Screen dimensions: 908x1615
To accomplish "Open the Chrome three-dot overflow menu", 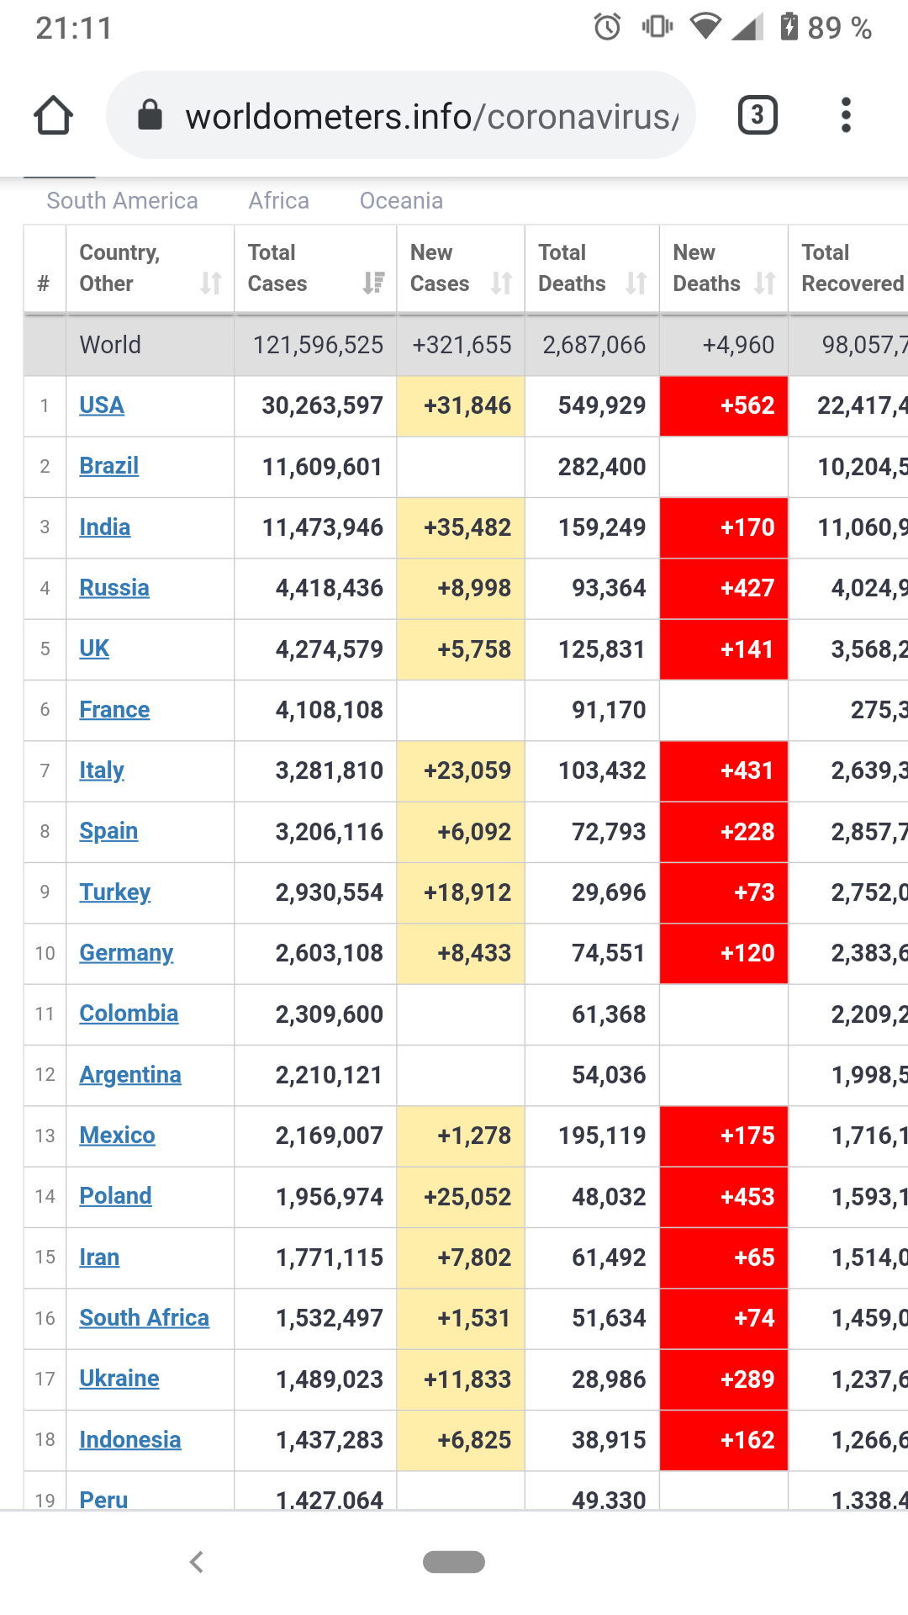I will click(x=846, y=115).
